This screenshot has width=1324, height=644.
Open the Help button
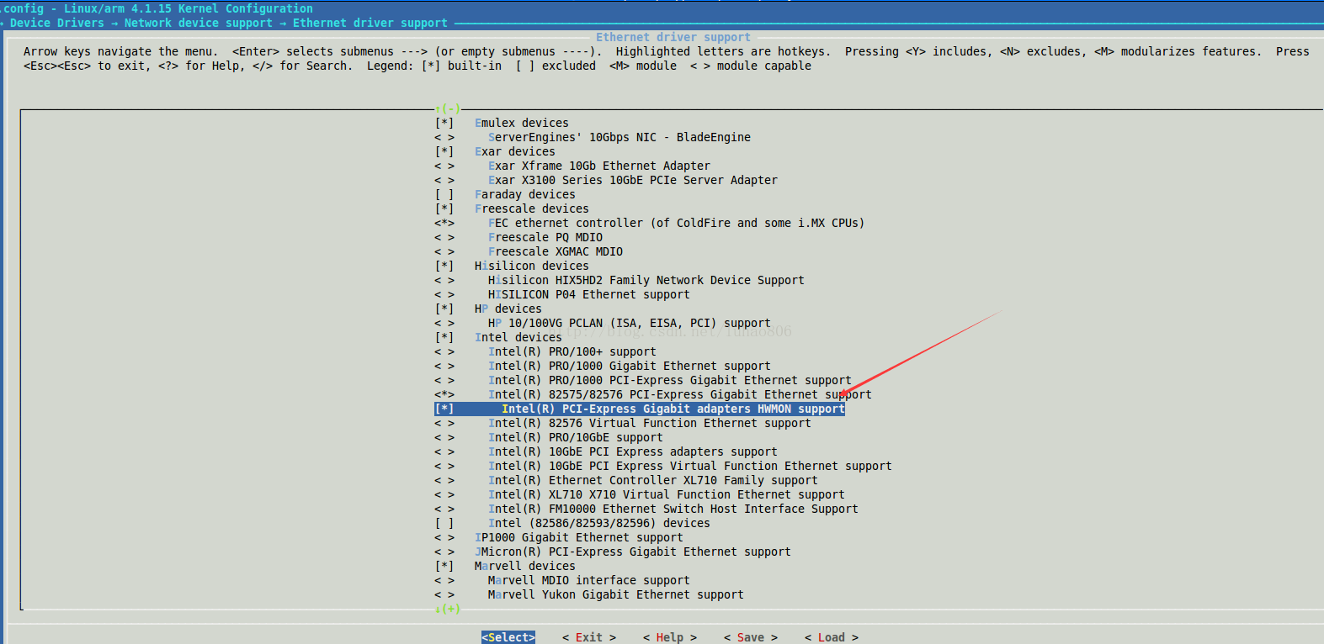coord(670,637)
